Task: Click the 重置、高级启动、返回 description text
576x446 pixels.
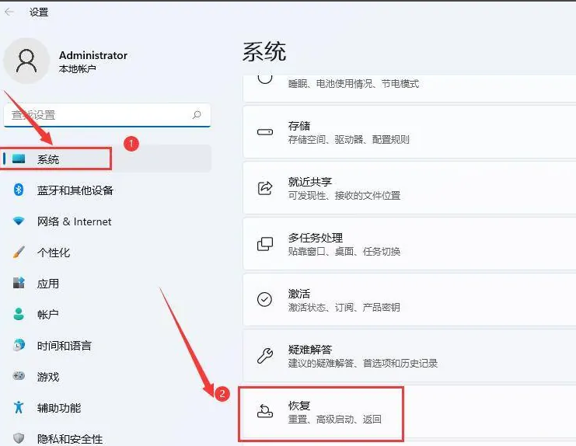Action: (x=335, y=420)
